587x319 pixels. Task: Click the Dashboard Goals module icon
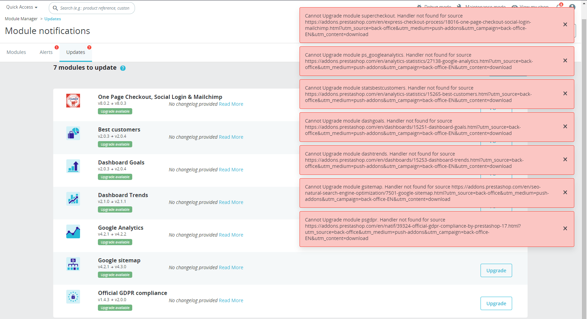[73, 166]
